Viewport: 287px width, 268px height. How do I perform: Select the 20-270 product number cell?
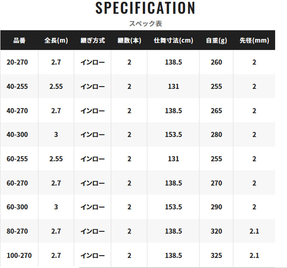coord(17,62)
